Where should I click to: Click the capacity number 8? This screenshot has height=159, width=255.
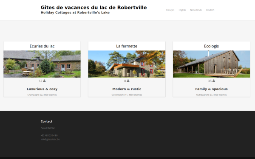(x=125, y=81)
